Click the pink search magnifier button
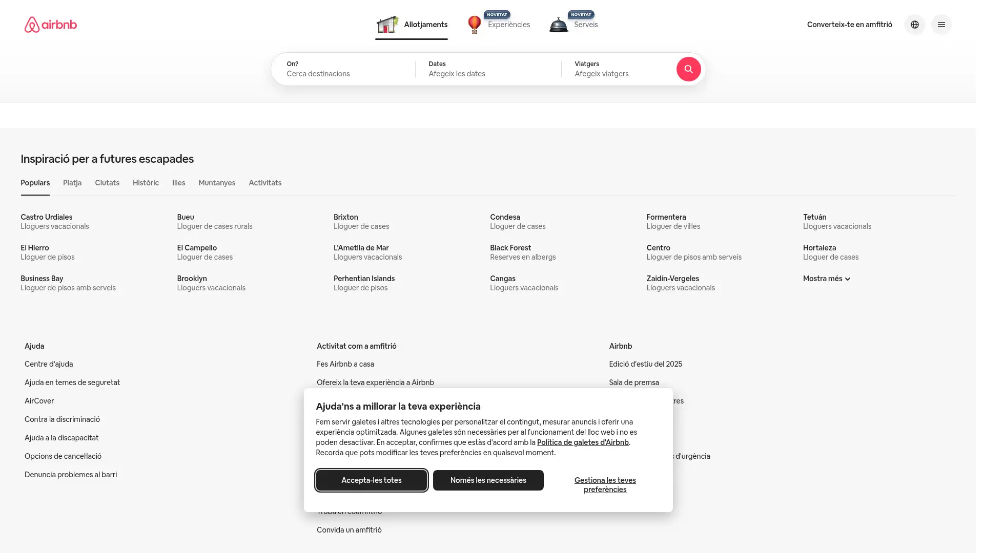984x553 pixels. [x=688, y=69]
